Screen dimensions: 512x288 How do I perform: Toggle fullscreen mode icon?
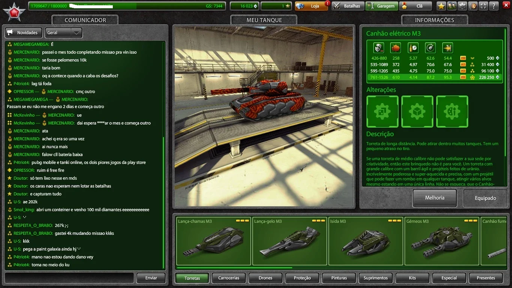(x=484, y=6)
